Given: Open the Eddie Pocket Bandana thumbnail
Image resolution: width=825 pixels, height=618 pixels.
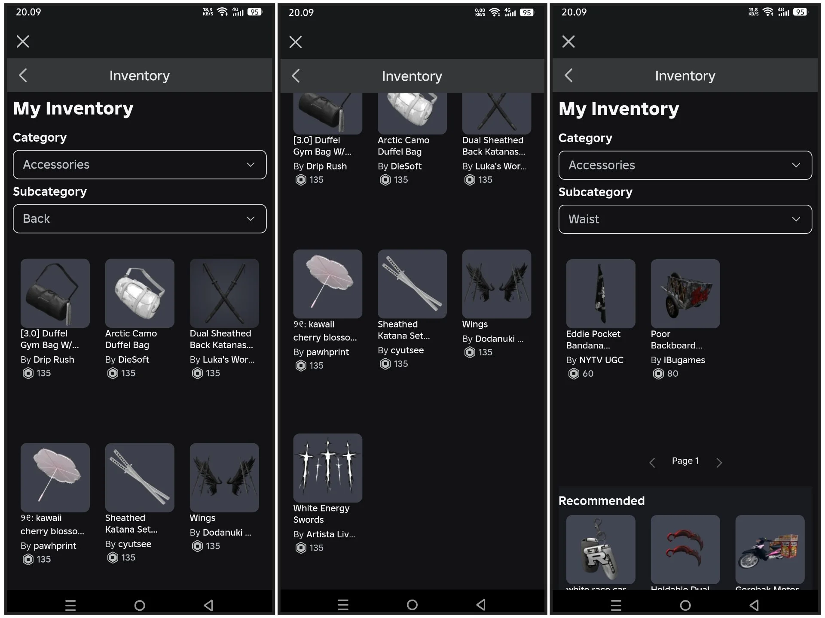Looking at the screenshot, I should click(600, 294).
